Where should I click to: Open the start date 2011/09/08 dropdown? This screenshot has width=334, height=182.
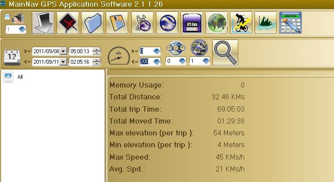63,51
